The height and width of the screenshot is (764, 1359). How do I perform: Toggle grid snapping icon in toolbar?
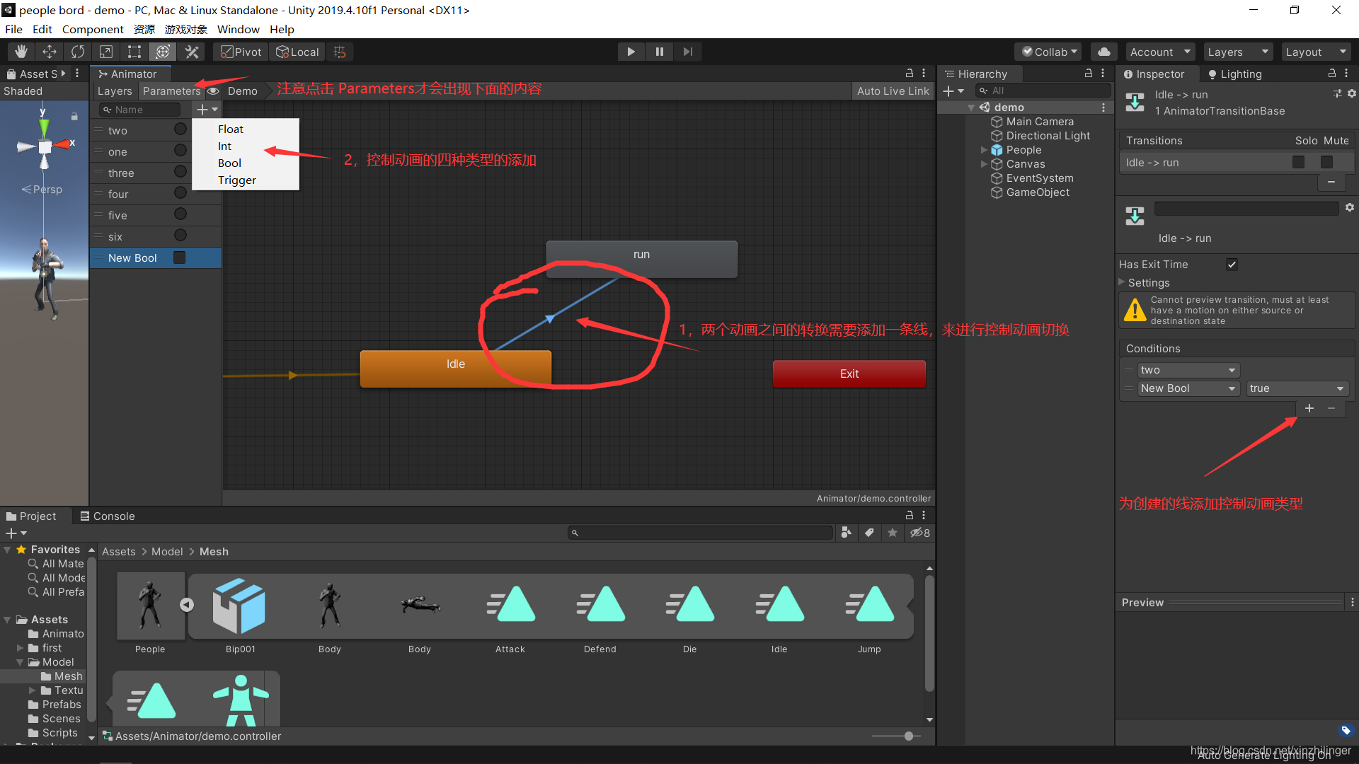(340, 52)
